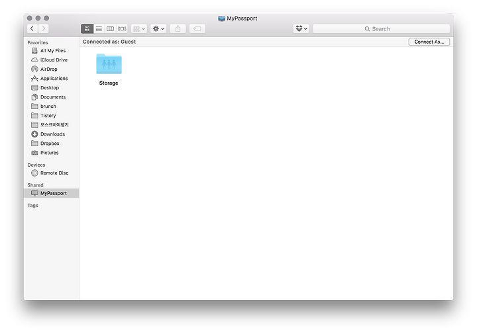Open the Tistory folder in sidebar

point(51,116)
